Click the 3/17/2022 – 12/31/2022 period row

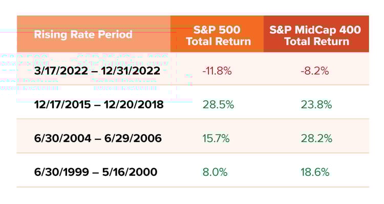193,71
